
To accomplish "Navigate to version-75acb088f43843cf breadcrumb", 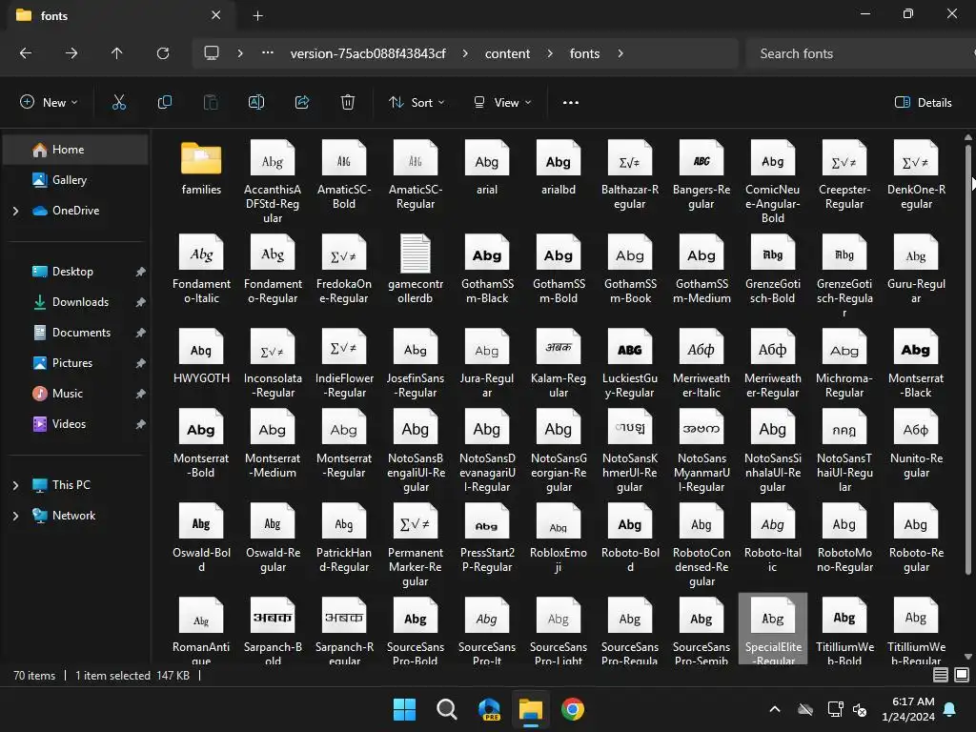I will click(368, 53).
